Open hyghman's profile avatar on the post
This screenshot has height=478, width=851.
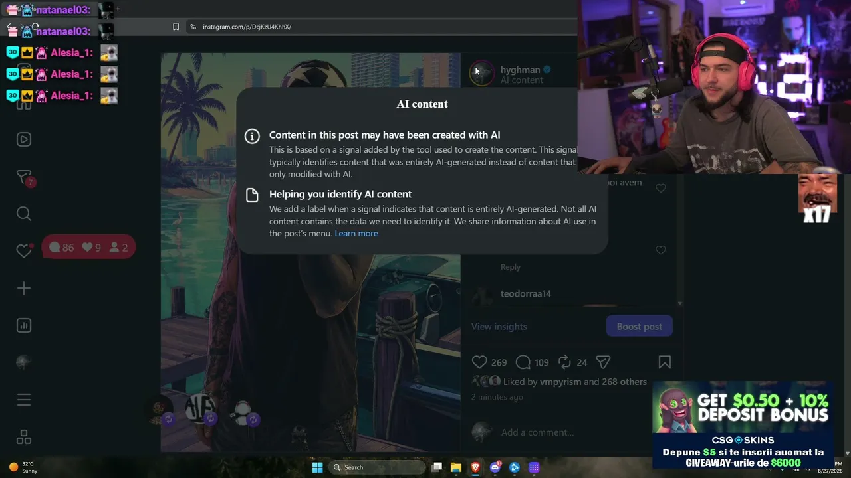[x=482, y=73]
